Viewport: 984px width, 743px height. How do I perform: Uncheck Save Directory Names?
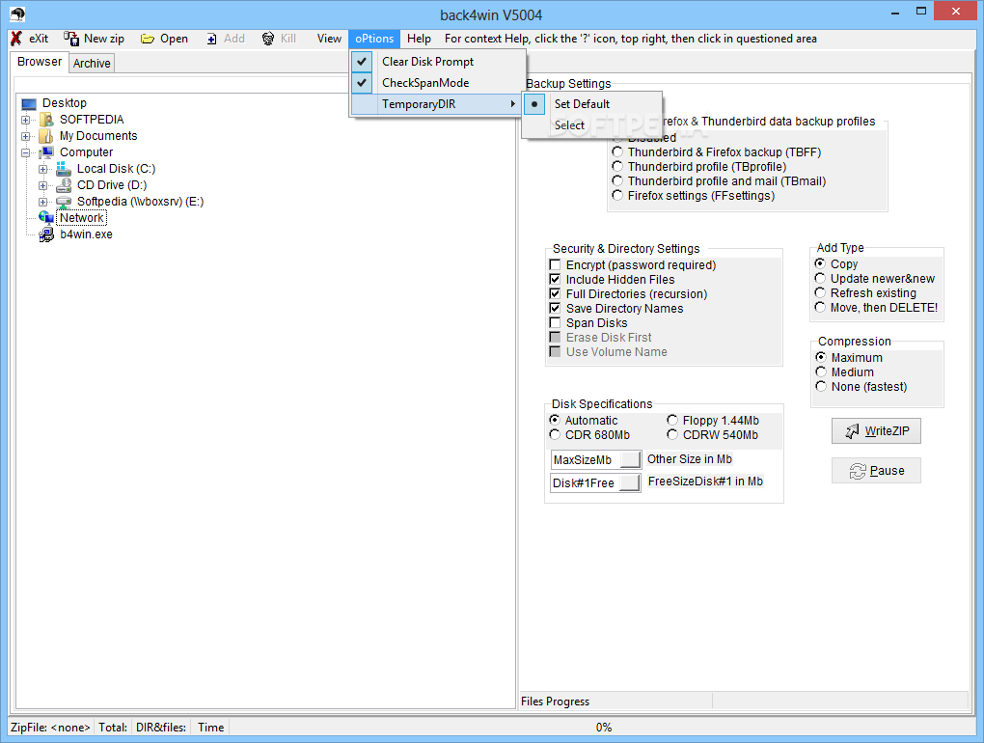point(555,308)
